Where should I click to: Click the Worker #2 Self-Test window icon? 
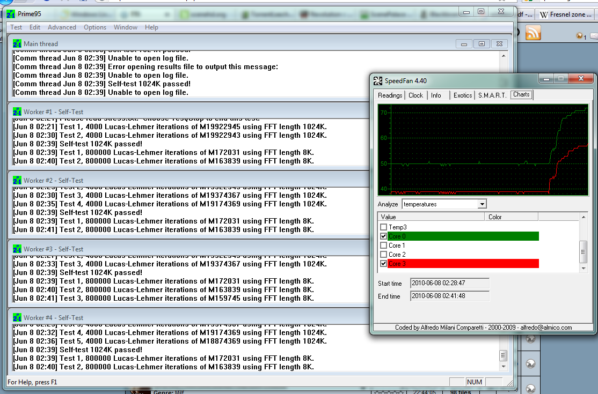(x=17, y=181)
